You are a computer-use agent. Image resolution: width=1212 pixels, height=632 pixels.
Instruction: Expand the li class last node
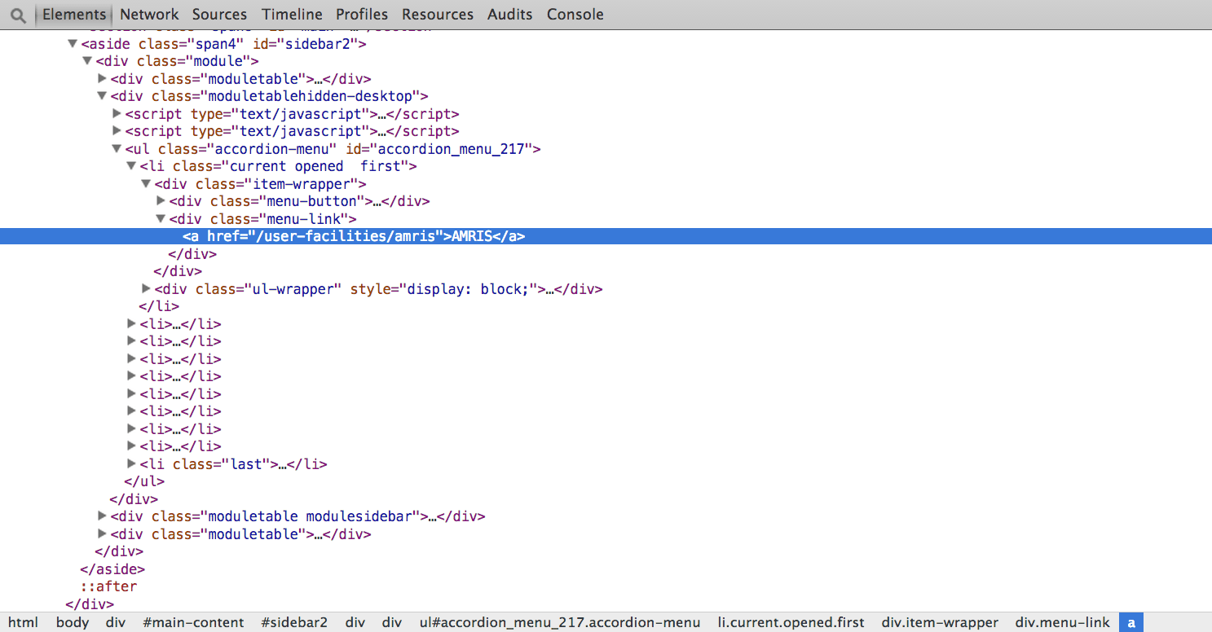(132, 464)
